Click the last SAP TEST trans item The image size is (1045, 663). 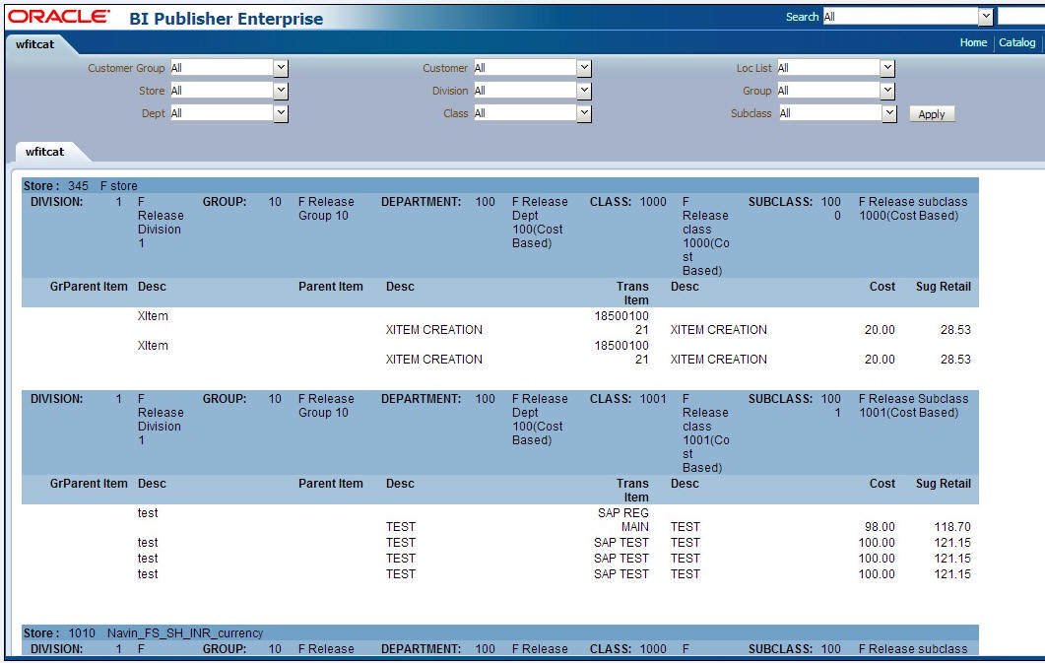point(621,573)
